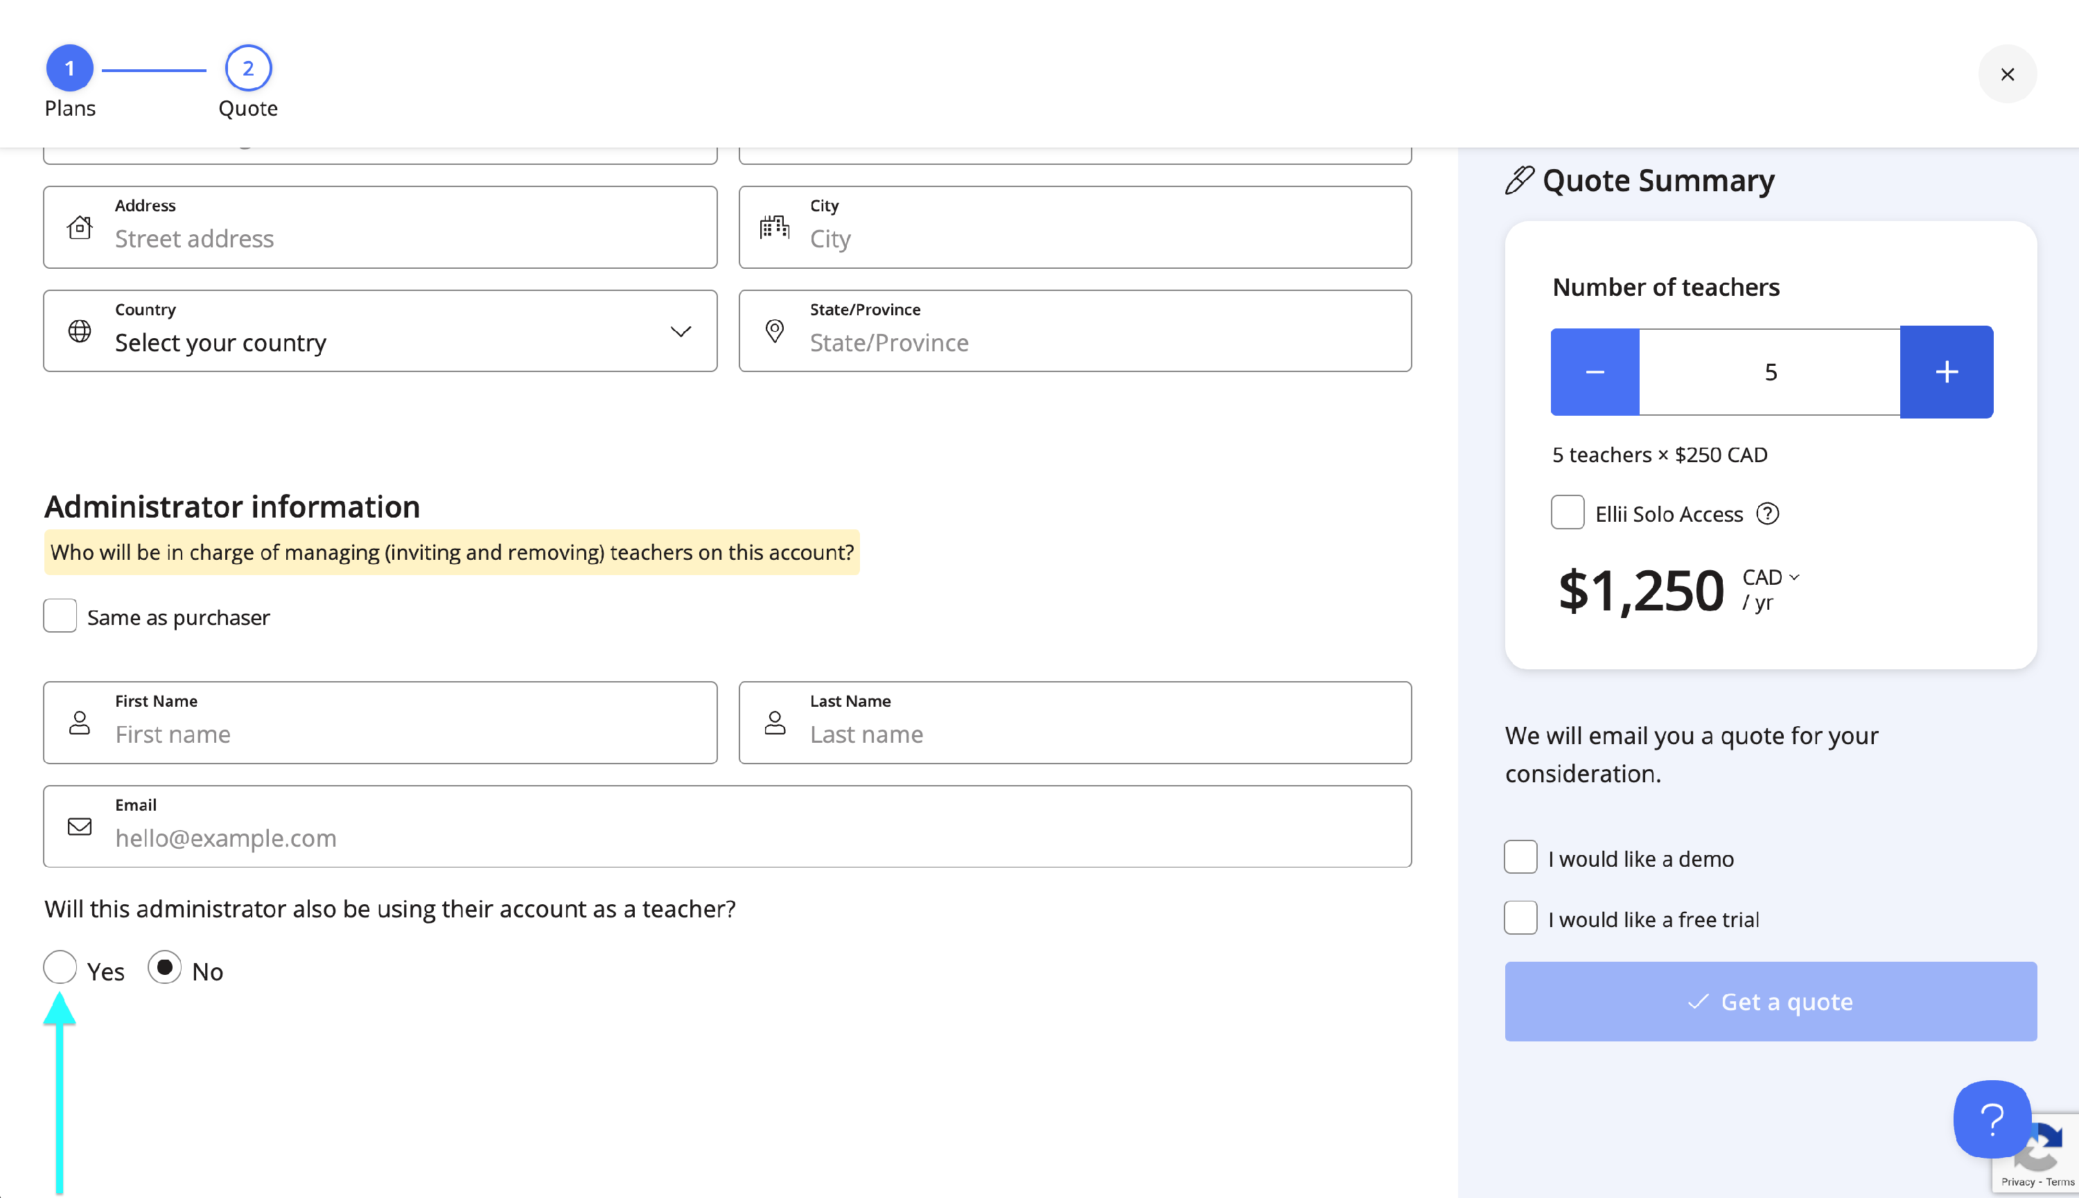Enable Ellii Solo Access checkbox

1568,513
